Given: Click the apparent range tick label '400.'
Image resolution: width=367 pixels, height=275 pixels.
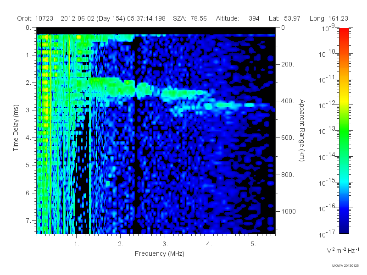Looking at the screenshot, I should tap(288, 101).
